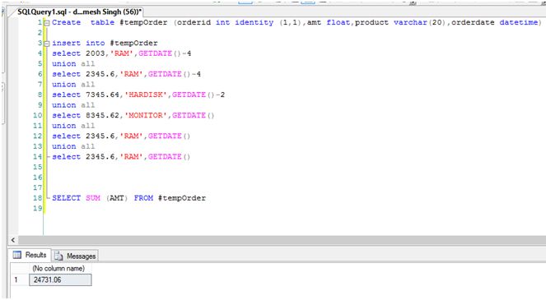The width and height of the screenshot is (546, 300).
Task: Open the Messages tab
Action: tap(75, 256)
